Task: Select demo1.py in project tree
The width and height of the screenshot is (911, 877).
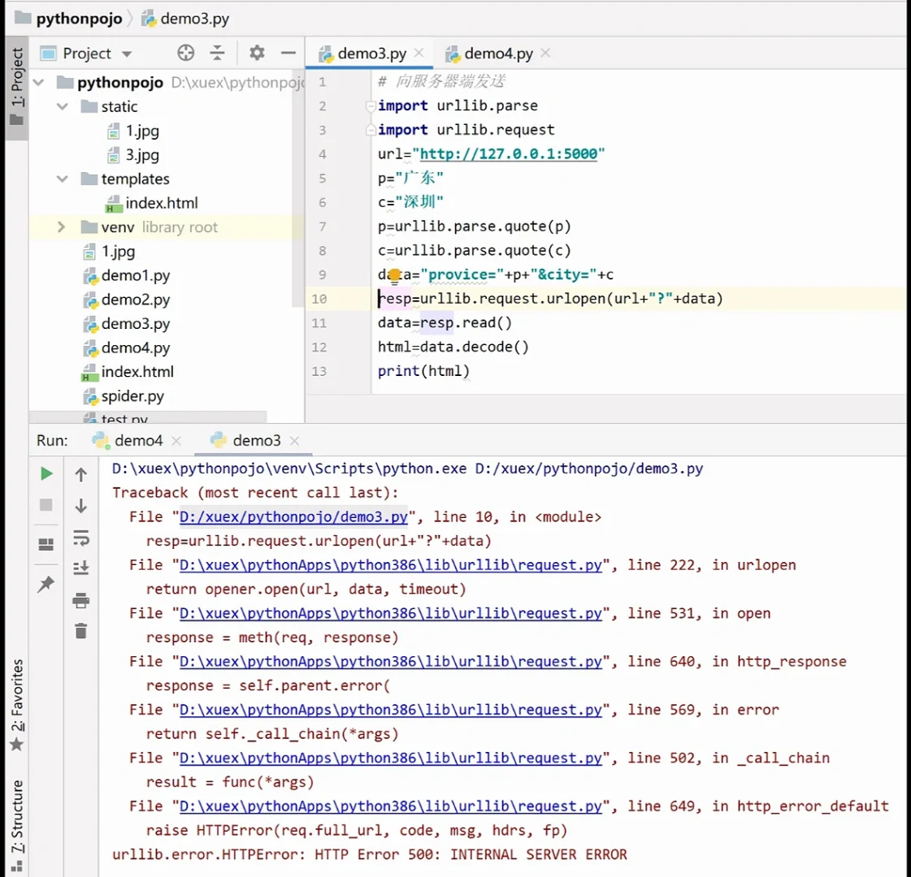Action: 136,275
